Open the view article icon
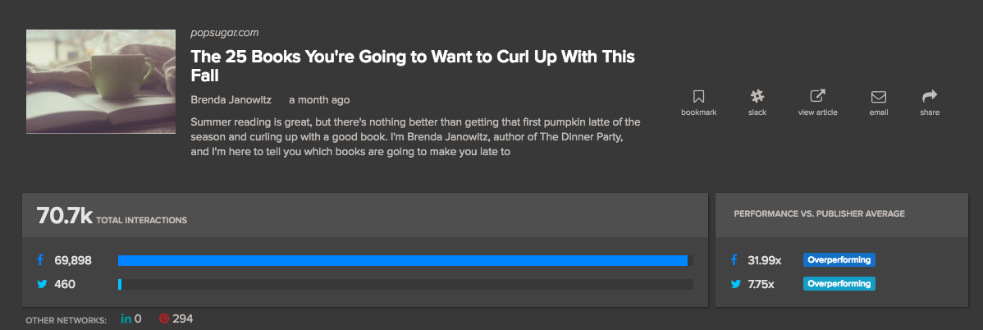 (817, 96)
